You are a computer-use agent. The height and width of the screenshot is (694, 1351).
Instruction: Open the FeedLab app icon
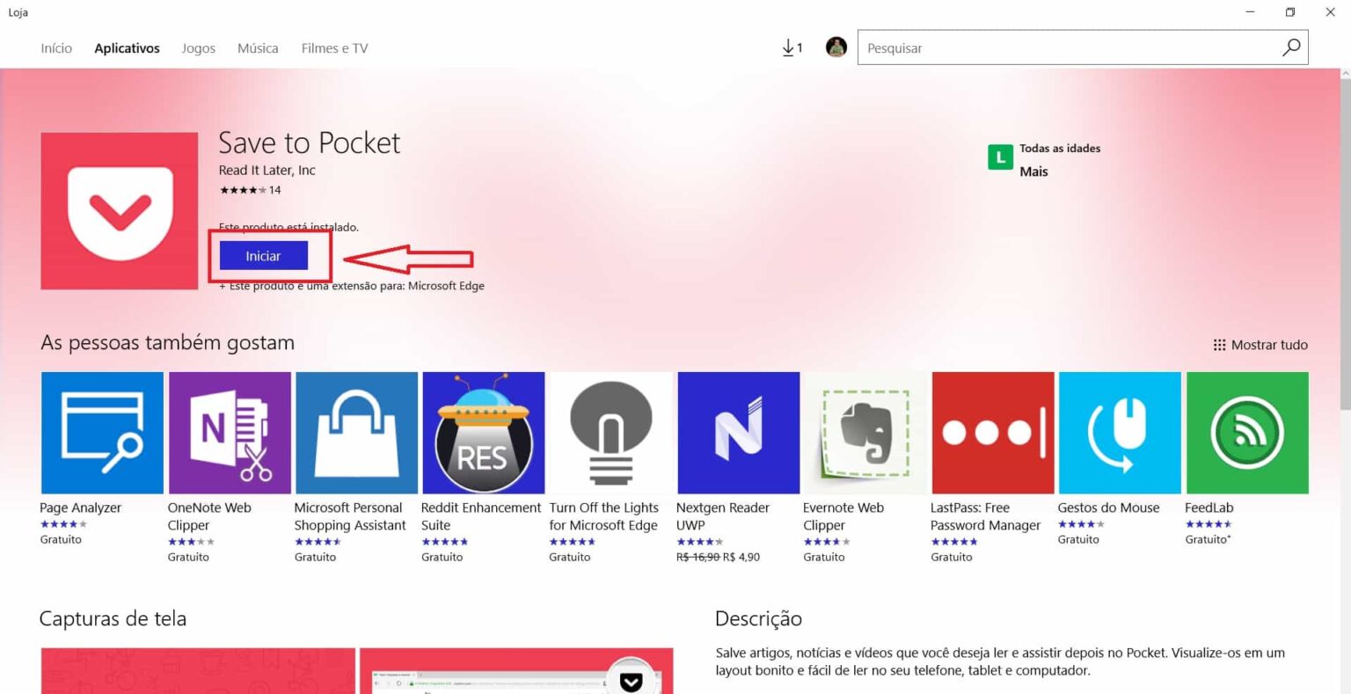pyautogui.click(x=1246, y=432)
